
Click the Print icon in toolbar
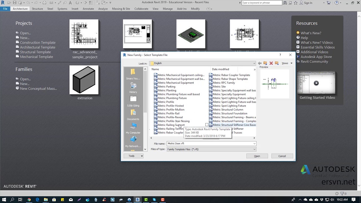pos(45,3)
